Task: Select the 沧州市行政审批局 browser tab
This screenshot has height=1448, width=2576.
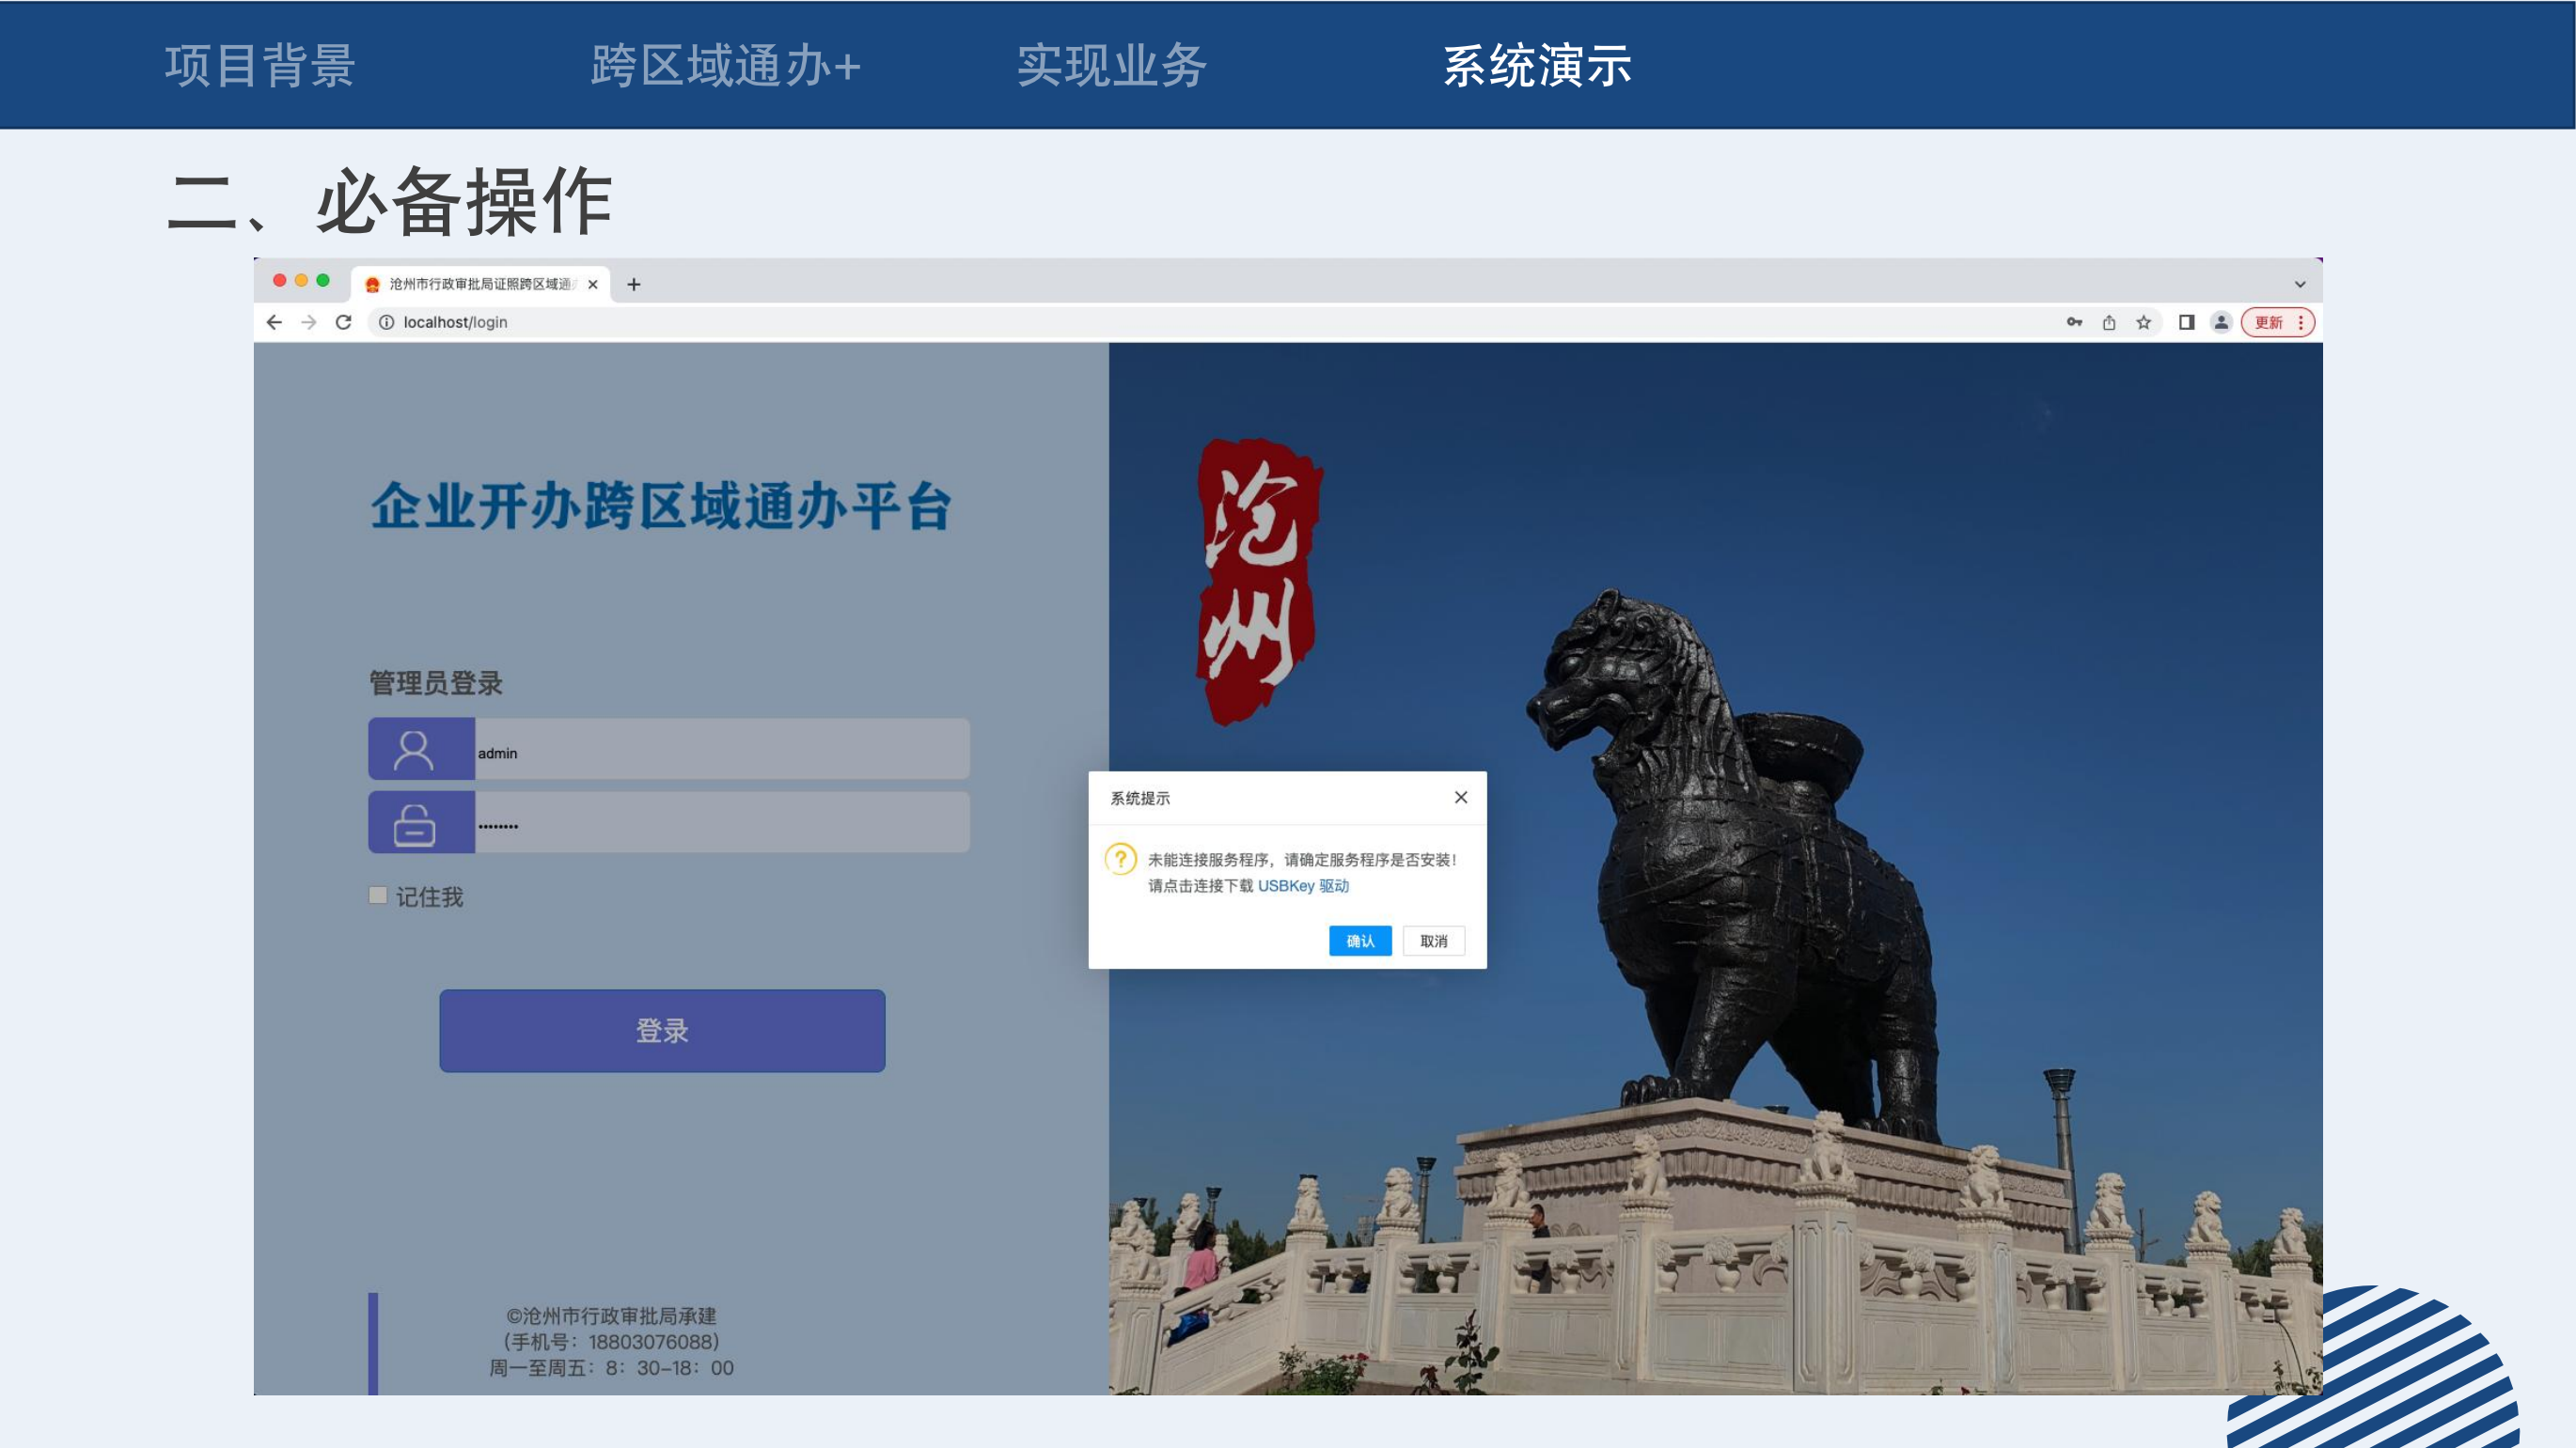Action: tap(480, 284)
